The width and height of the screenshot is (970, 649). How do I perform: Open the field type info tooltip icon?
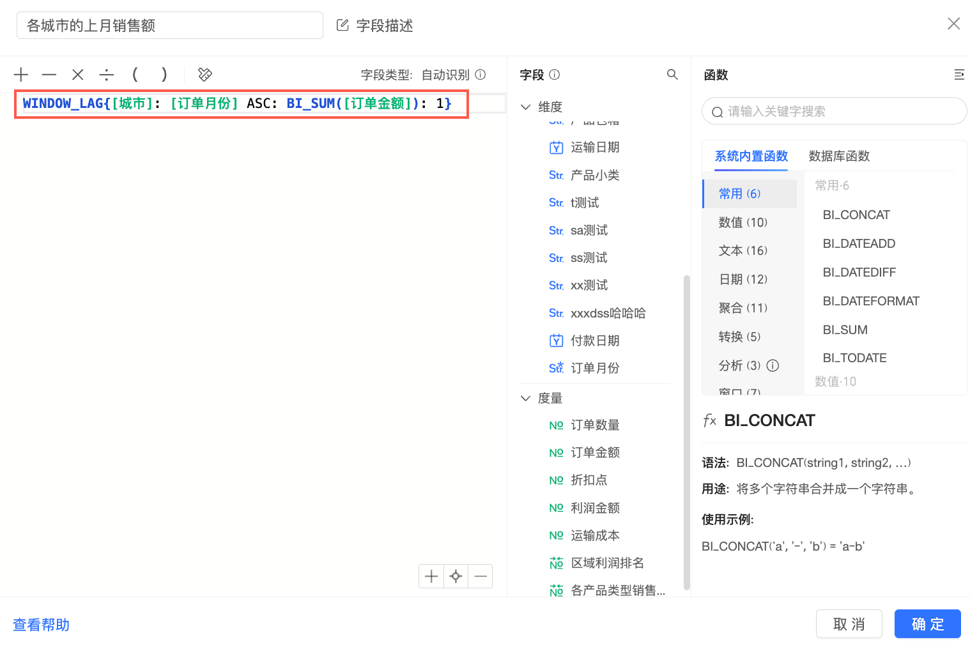click(x=481, y=75)
